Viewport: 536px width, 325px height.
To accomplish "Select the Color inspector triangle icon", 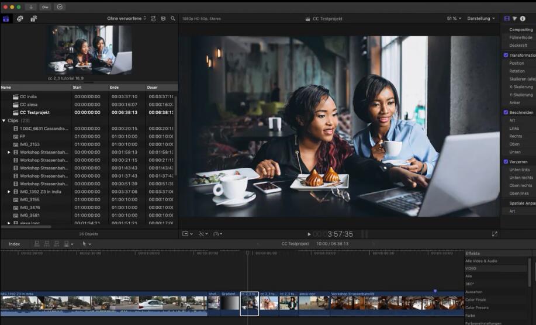I will click(515, 19).
